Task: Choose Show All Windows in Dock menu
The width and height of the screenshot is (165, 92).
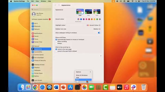Action: [83, 75]
